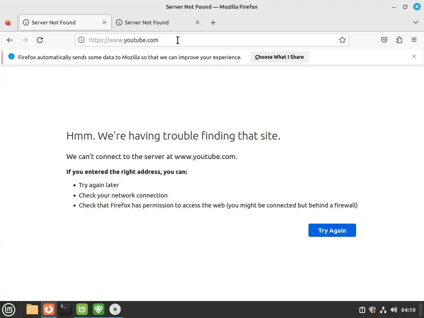Open Firefox View pinned icon
The width and height of the screenshot is (424, 318).
tap(8, 22)
